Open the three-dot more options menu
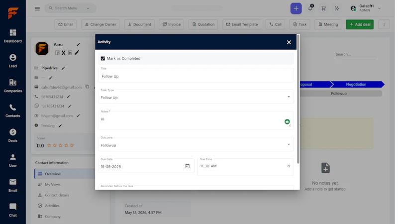This screenshot has width=398, height=224. (x=384, y=24)
